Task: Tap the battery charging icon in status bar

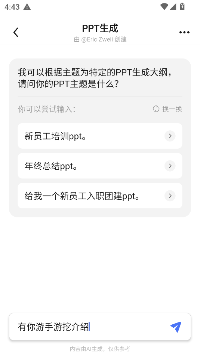Action: point(182,6)
